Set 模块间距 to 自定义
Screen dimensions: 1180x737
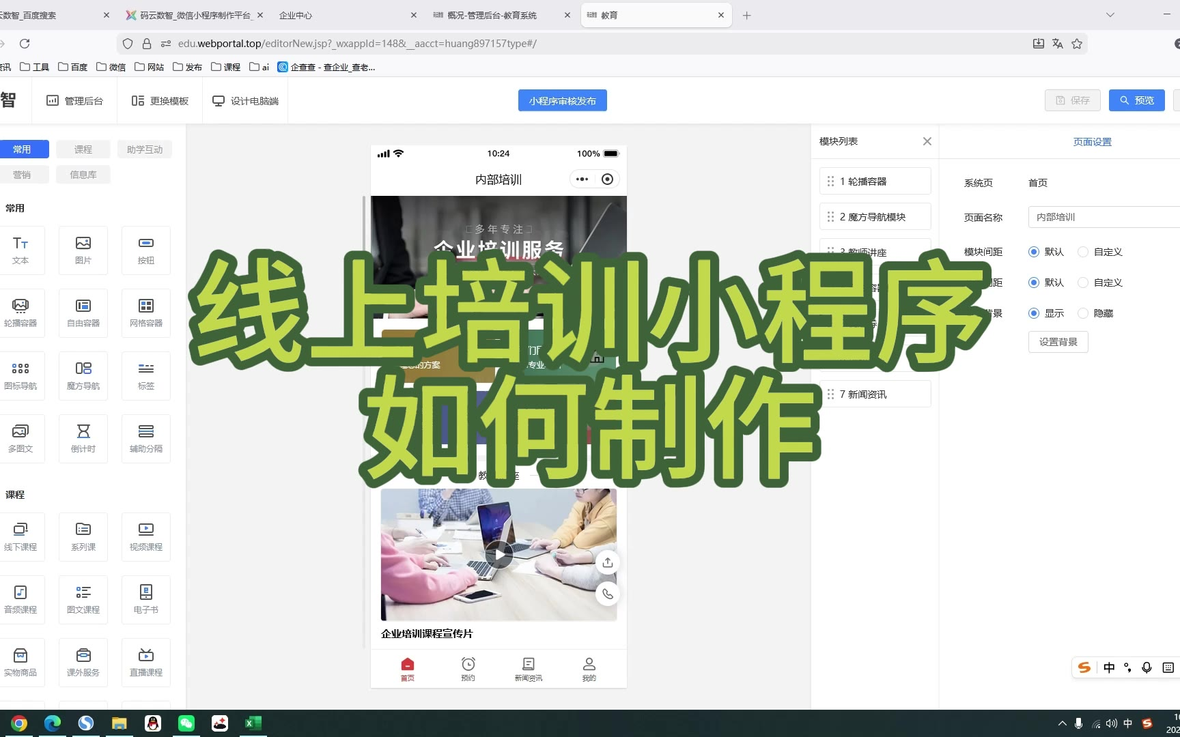pyautogui.click(x=1083, y=252)
